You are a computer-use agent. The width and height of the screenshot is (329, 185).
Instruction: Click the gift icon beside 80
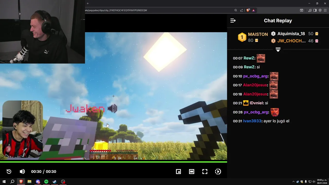coord(256,41)
